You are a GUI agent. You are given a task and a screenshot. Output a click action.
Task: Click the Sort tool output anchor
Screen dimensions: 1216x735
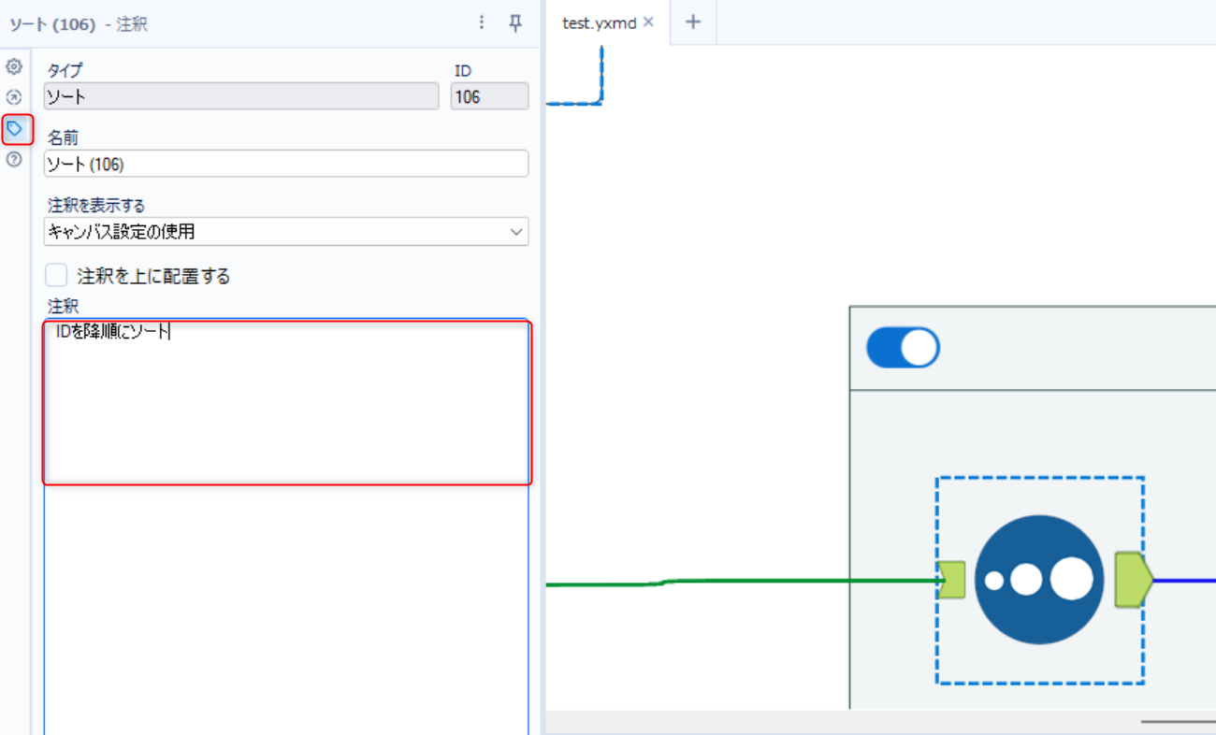tap(1134, 580)
